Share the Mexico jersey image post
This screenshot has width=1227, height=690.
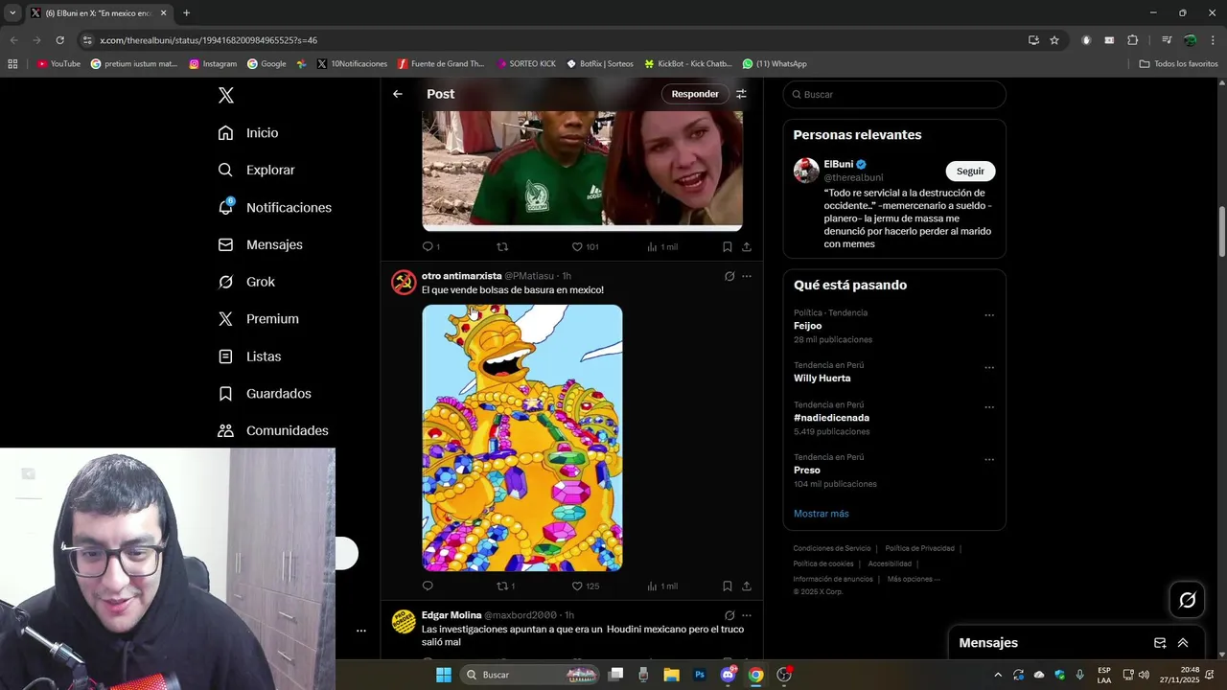[x=747, y=246]
